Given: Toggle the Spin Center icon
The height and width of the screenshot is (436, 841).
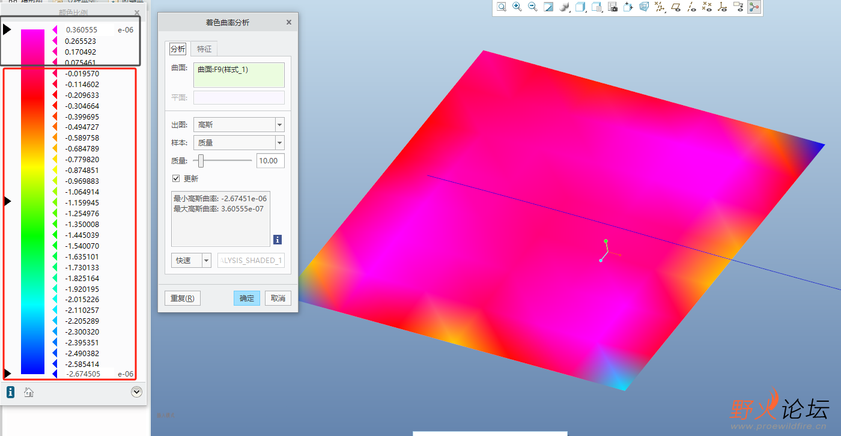Looking at the screenshot, I should tap(754, 7).
